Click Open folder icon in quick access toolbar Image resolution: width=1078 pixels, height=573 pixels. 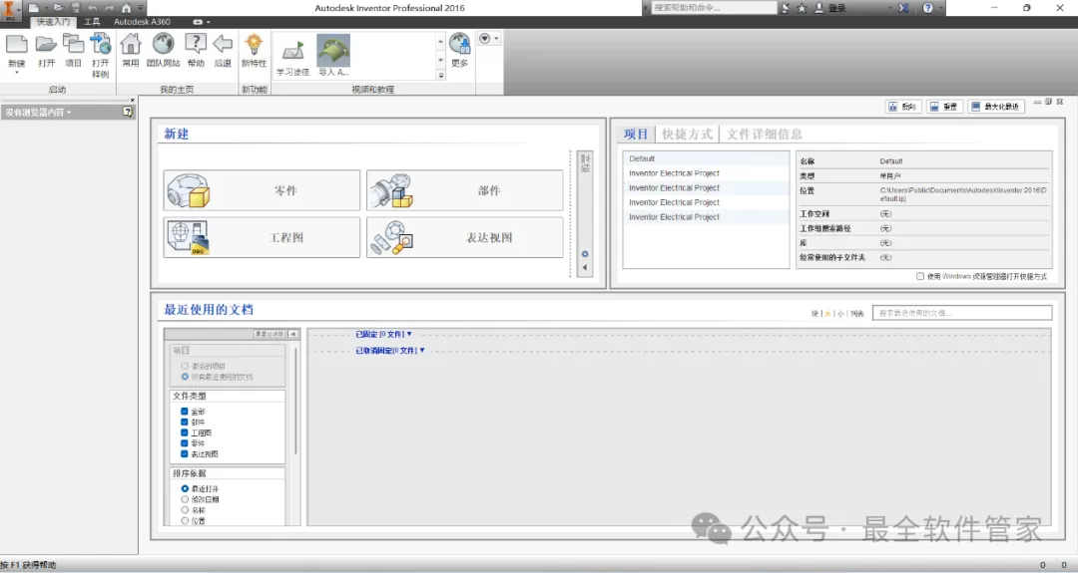click(x=59, y=8)
